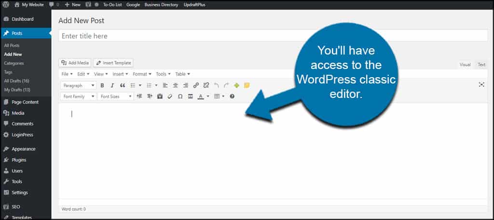This screenshot has width=494, height=220.
Task: Click the Redo arrow
Action: pos(226,85)
